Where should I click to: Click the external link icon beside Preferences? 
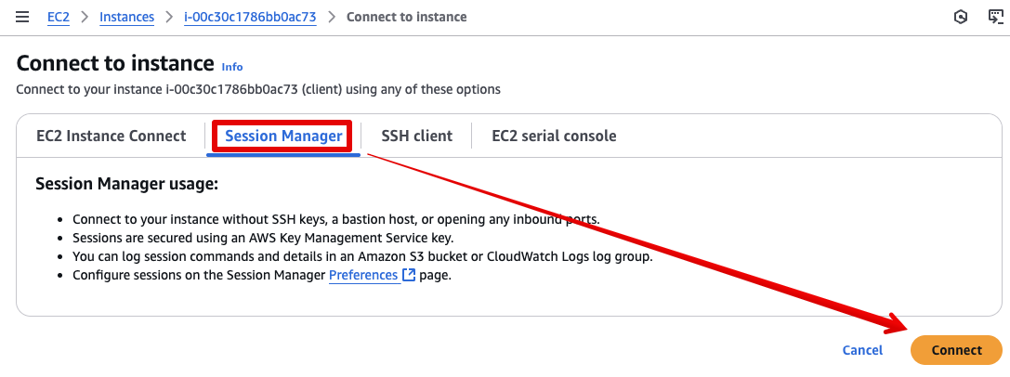409,276
